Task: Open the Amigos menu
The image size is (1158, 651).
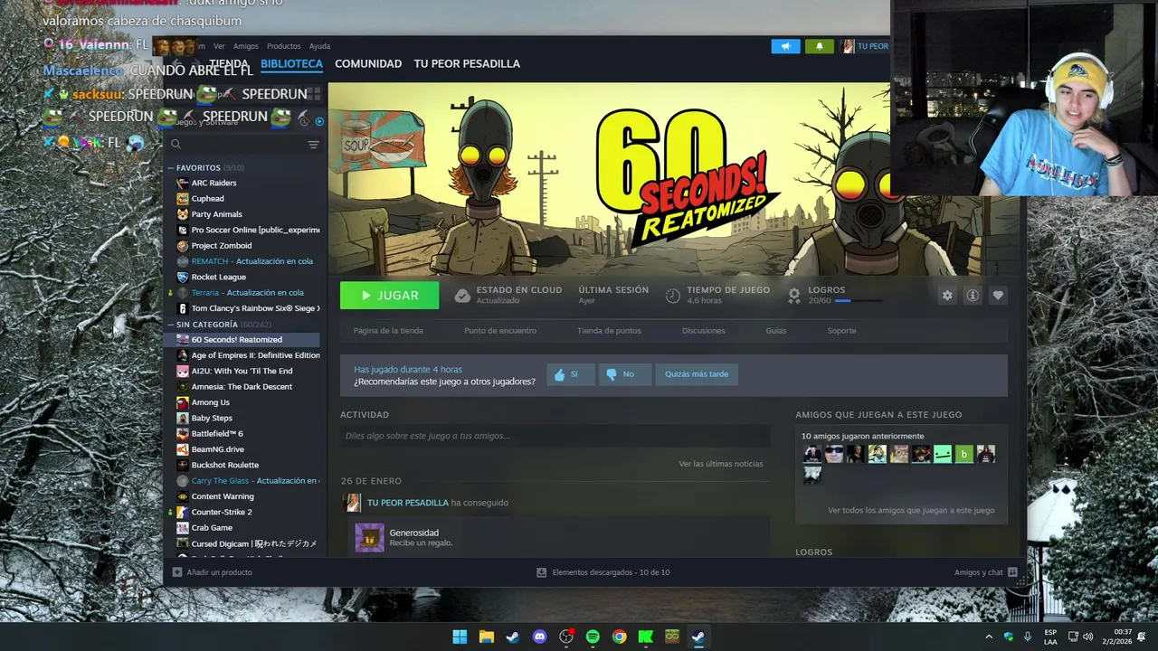Action: 245,46
